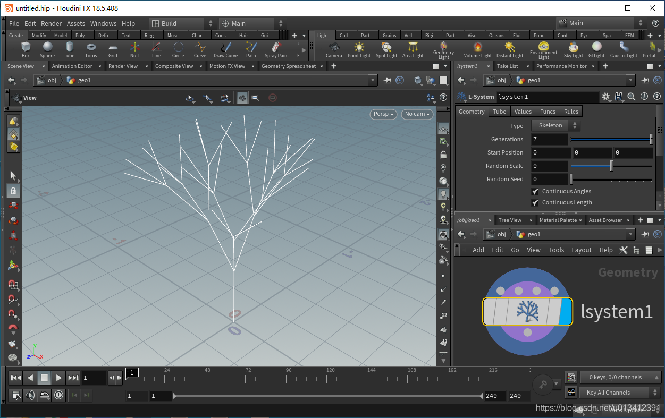
Task: Open the Render menu
Action: pyautogui.click(x=51, y=23)
